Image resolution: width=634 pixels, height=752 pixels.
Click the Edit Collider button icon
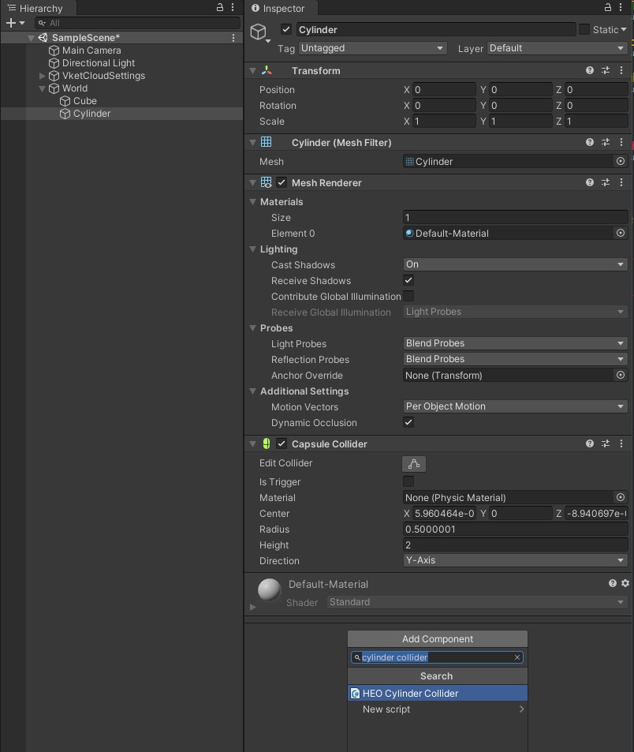click(x=413, y=464)
